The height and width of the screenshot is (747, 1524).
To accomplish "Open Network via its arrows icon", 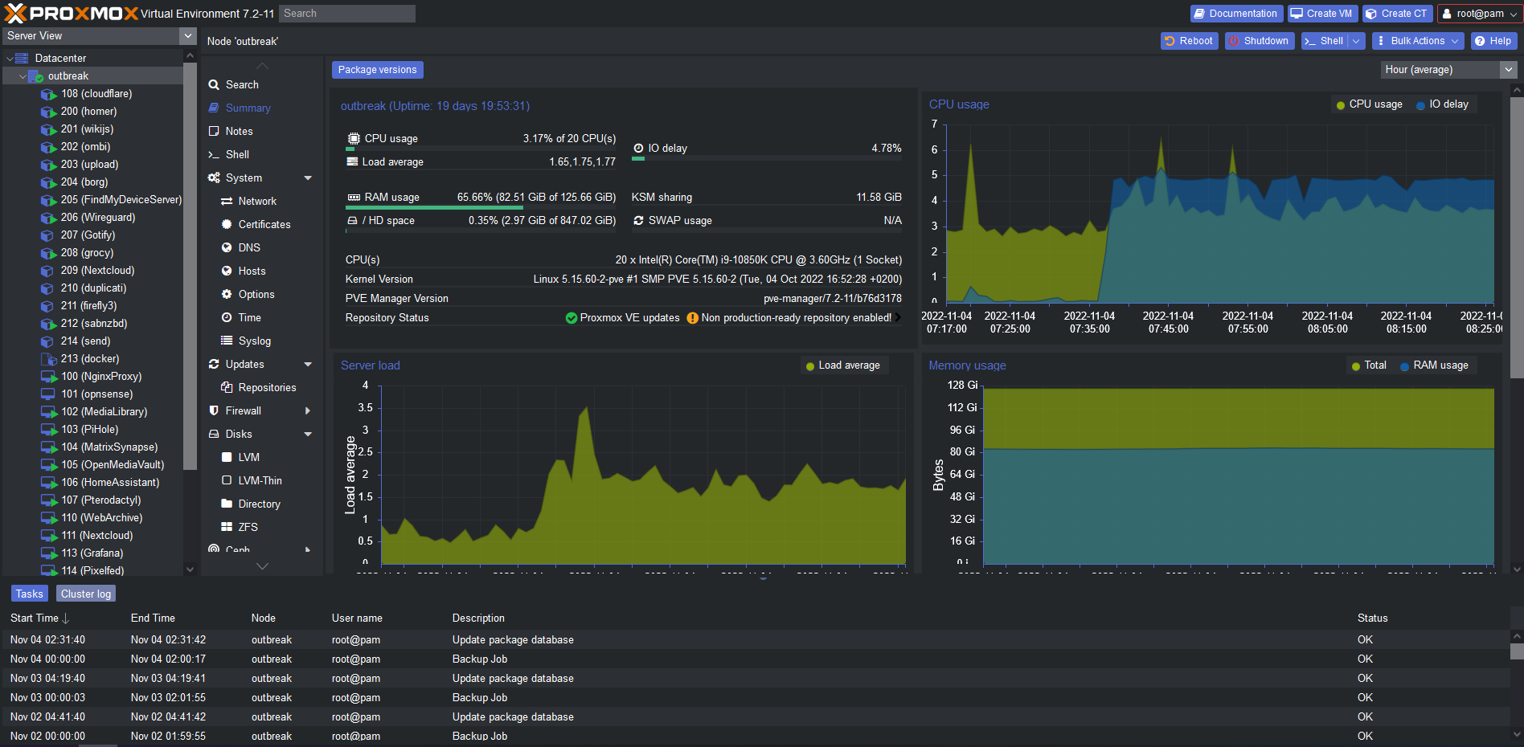I will tap(227, 201).
